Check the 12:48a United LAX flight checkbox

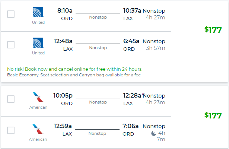11,45
